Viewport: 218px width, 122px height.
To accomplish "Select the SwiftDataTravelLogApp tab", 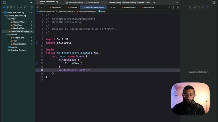I will pos(94,7).
